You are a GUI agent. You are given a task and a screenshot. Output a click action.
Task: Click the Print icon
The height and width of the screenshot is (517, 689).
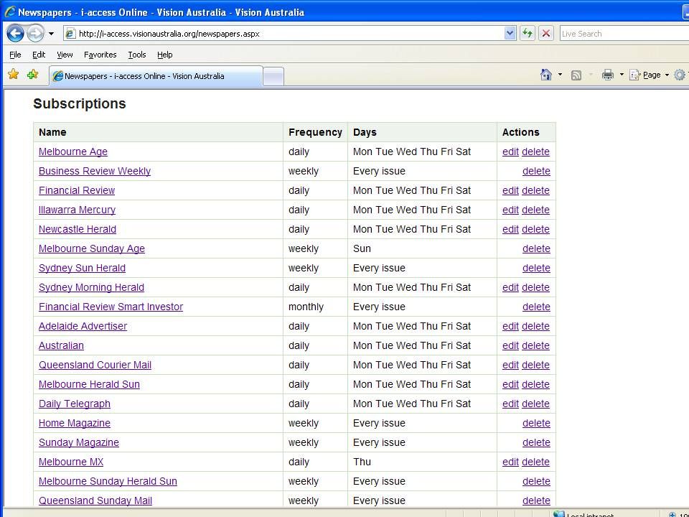[608, 75]
